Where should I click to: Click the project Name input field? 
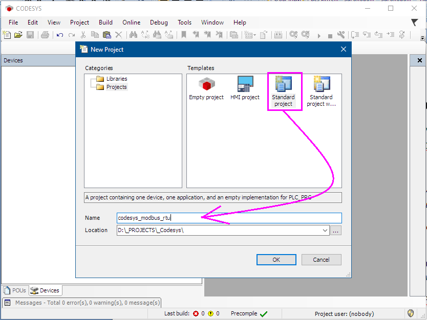[x=229, y=218]
